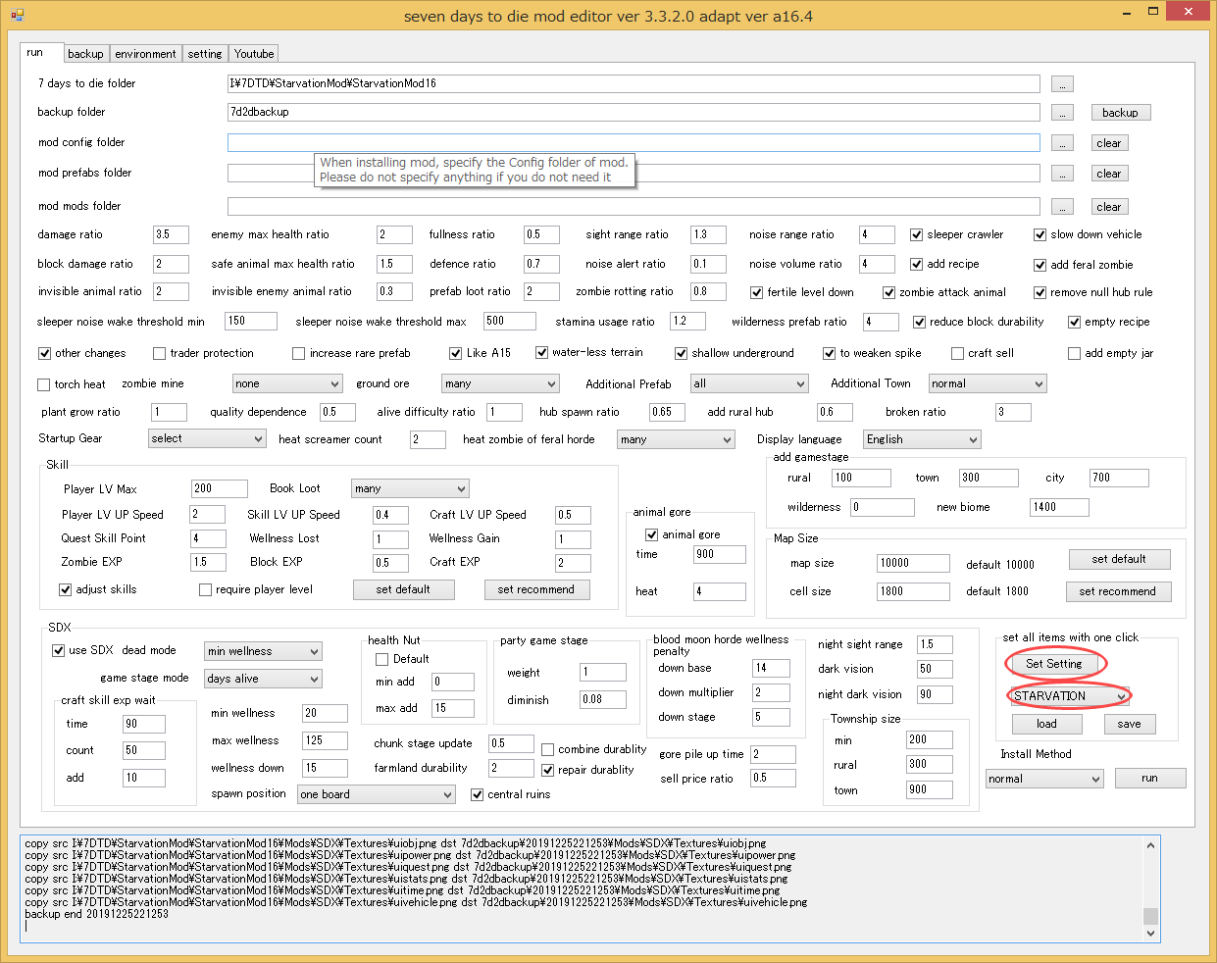Viewport: 1217px width, 963px height.
Task: Browse for the mod config folder
Action: [1062, 143]
